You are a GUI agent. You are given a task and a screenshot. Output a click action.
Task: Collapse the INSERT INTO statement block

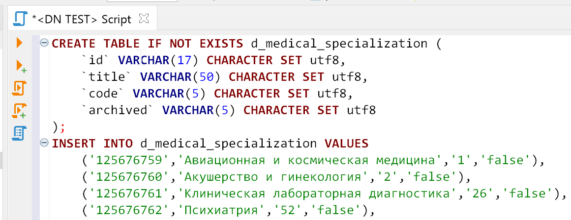[44, 143]
